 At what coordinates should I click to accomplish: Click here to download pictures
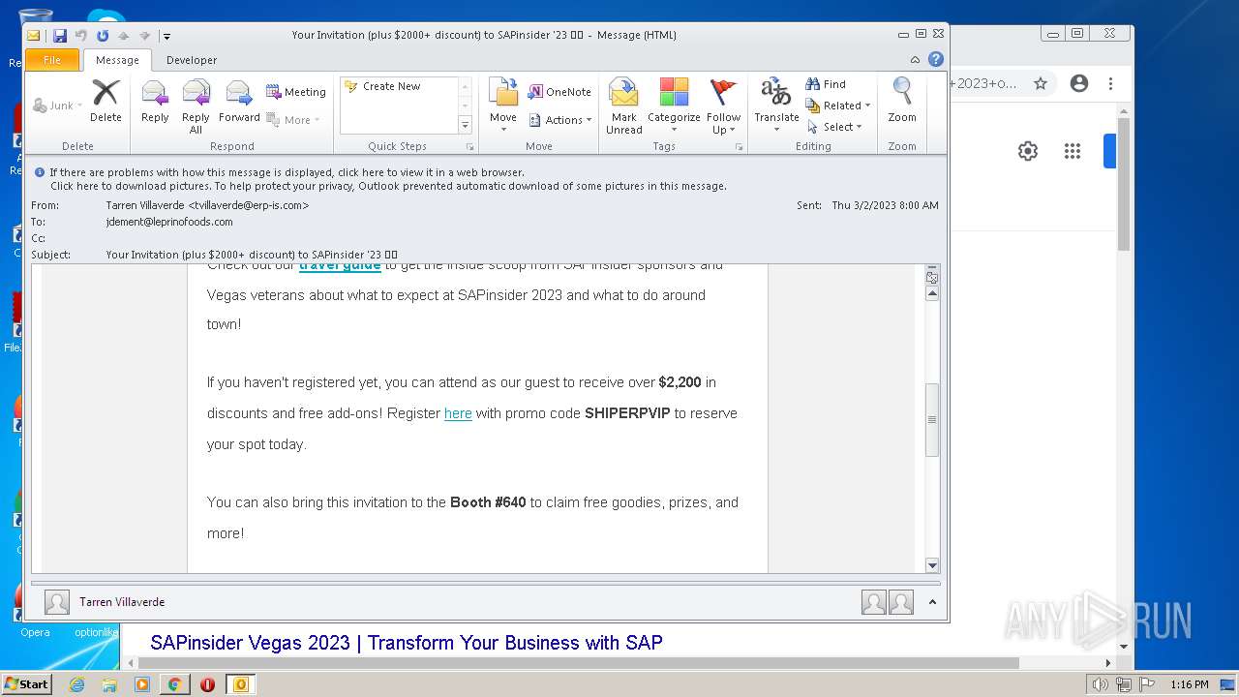coord(388,186)
